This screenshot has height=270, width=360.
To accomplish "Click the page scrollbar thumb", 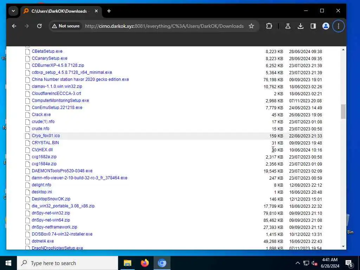I will click(343, 111).
